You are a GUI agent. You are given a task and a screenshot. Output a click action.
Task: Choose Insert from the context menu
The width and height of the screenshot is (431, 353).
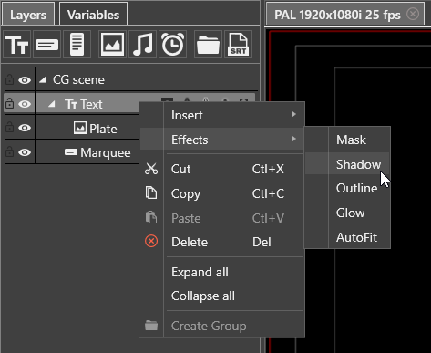(x=222, y=115)
